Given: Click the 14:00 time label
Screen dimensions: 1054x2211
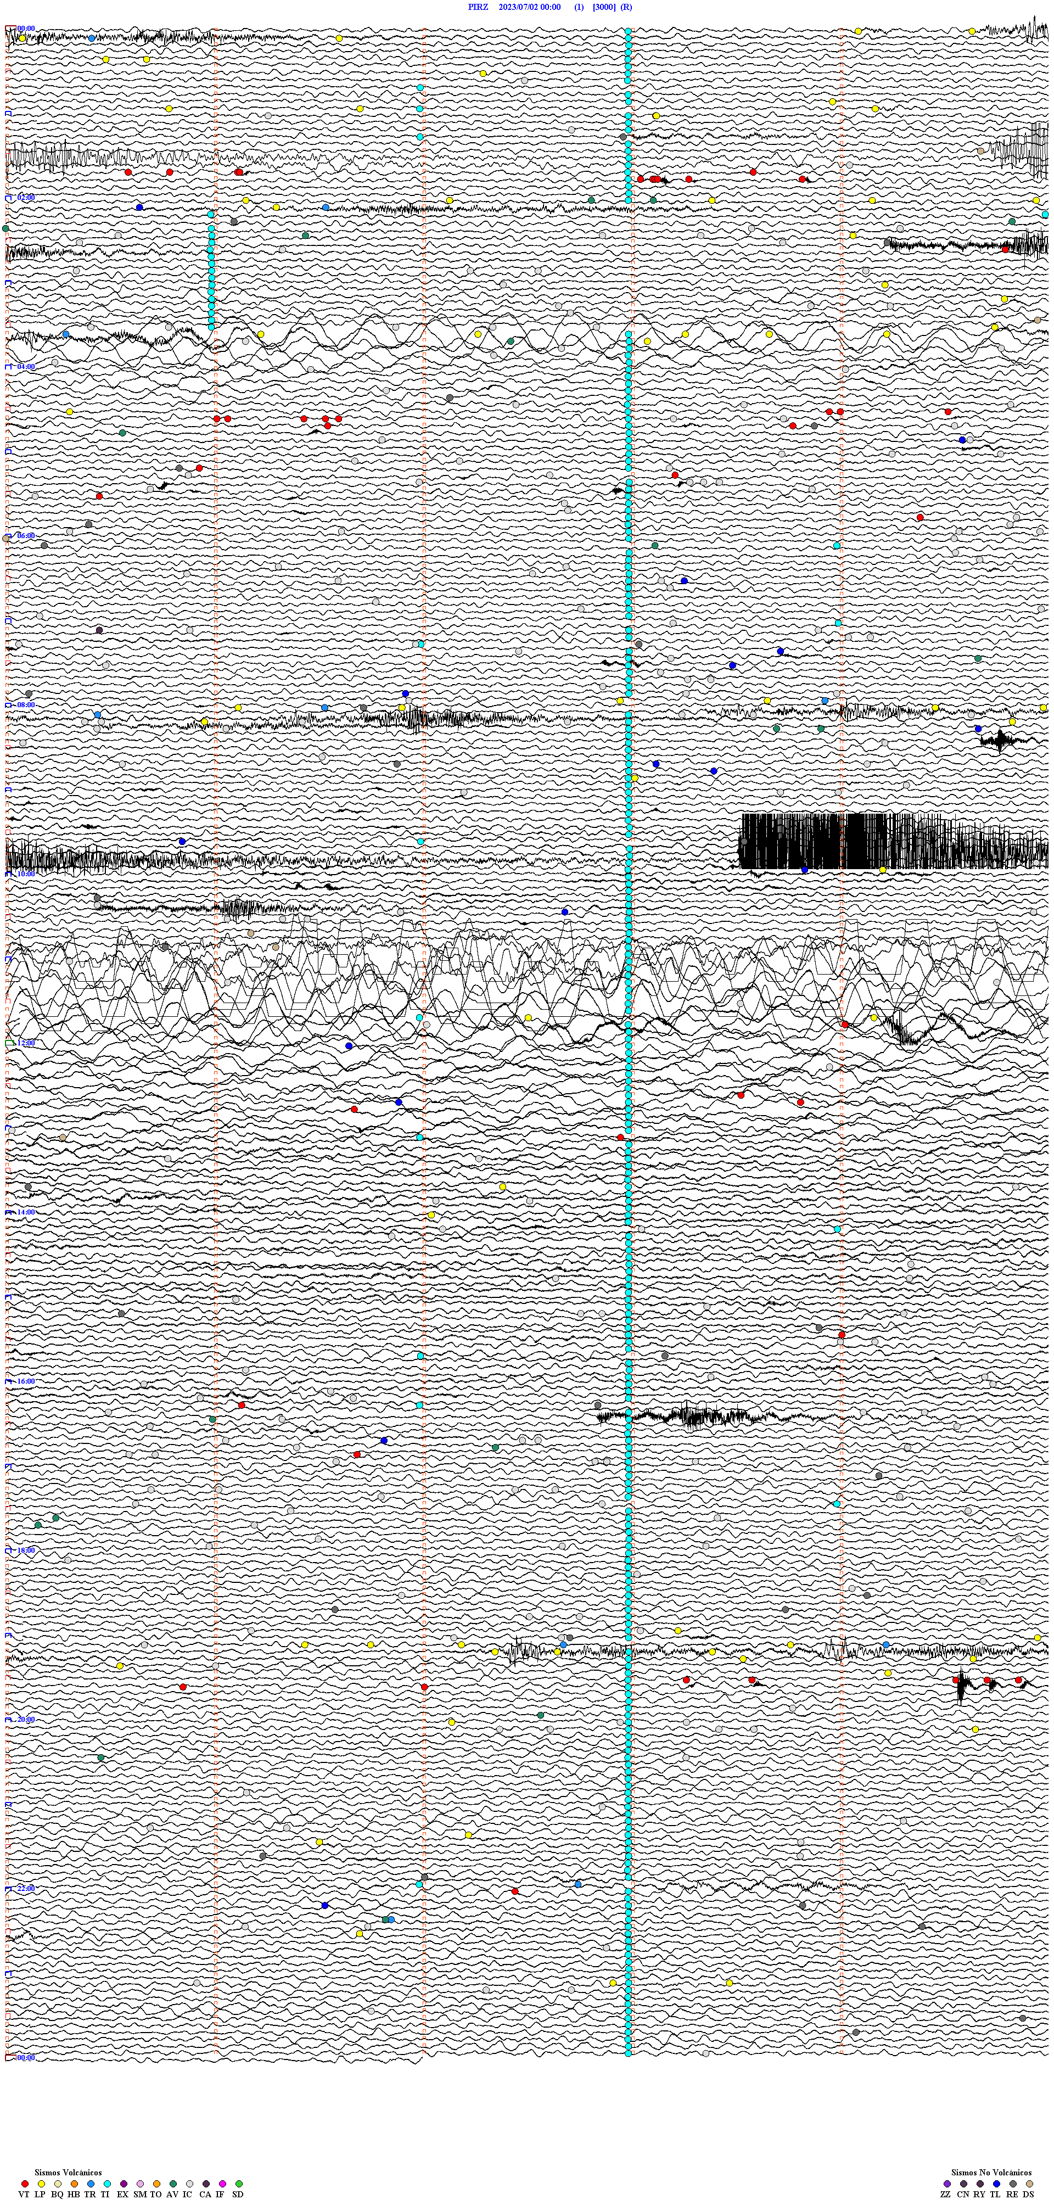Looking at the screenshot, I should click(x=26, y=1212).
